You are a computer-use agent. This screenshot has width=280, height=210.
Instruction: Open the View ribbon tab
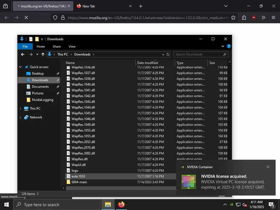pos(72,46)
